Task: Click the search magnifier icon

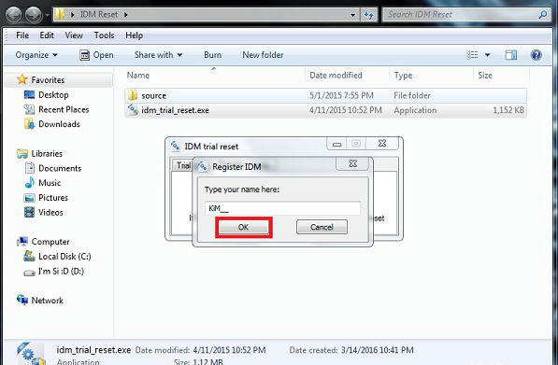Action: coord(543,15)
